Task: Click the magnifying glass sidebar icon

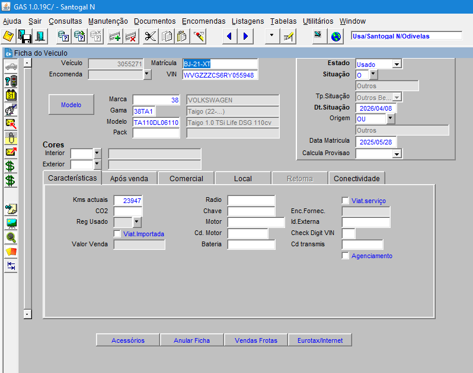Action: click(11, 237)
